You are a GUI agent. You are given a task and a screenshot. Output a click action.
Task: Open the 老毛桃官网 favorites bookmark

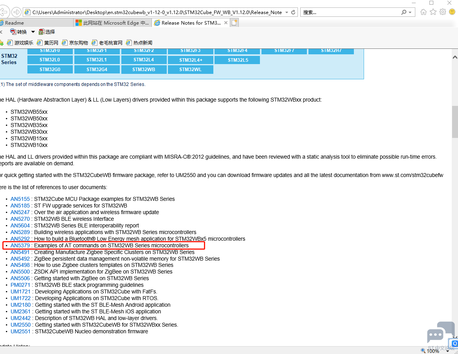(x=107, y=43)
